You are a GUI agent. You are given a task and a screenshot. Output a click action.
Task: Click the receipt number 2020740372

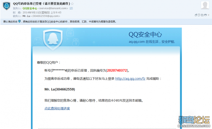[117, 70]
